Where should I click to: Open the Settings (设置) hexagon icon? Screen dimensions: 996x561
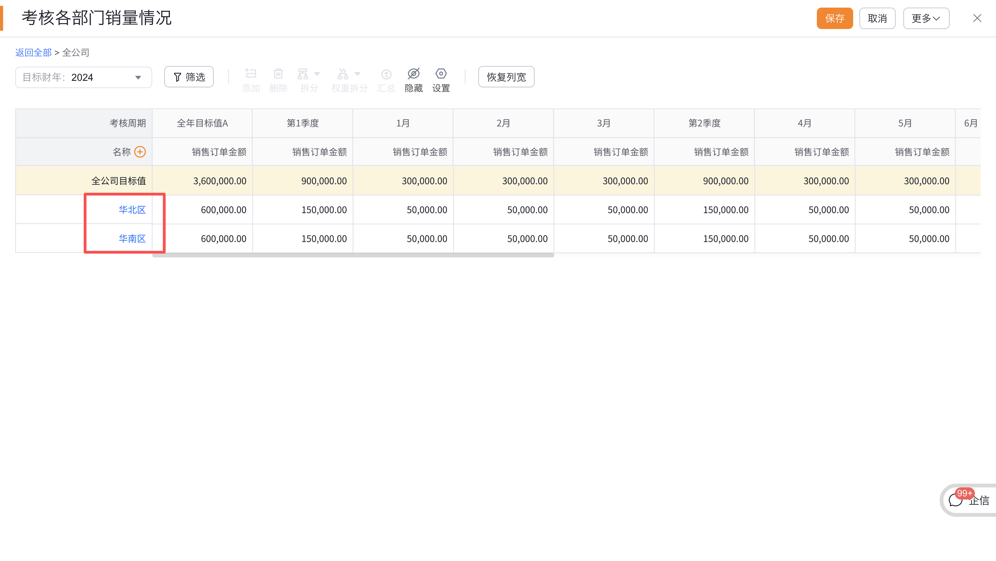[x=441, y=73]
